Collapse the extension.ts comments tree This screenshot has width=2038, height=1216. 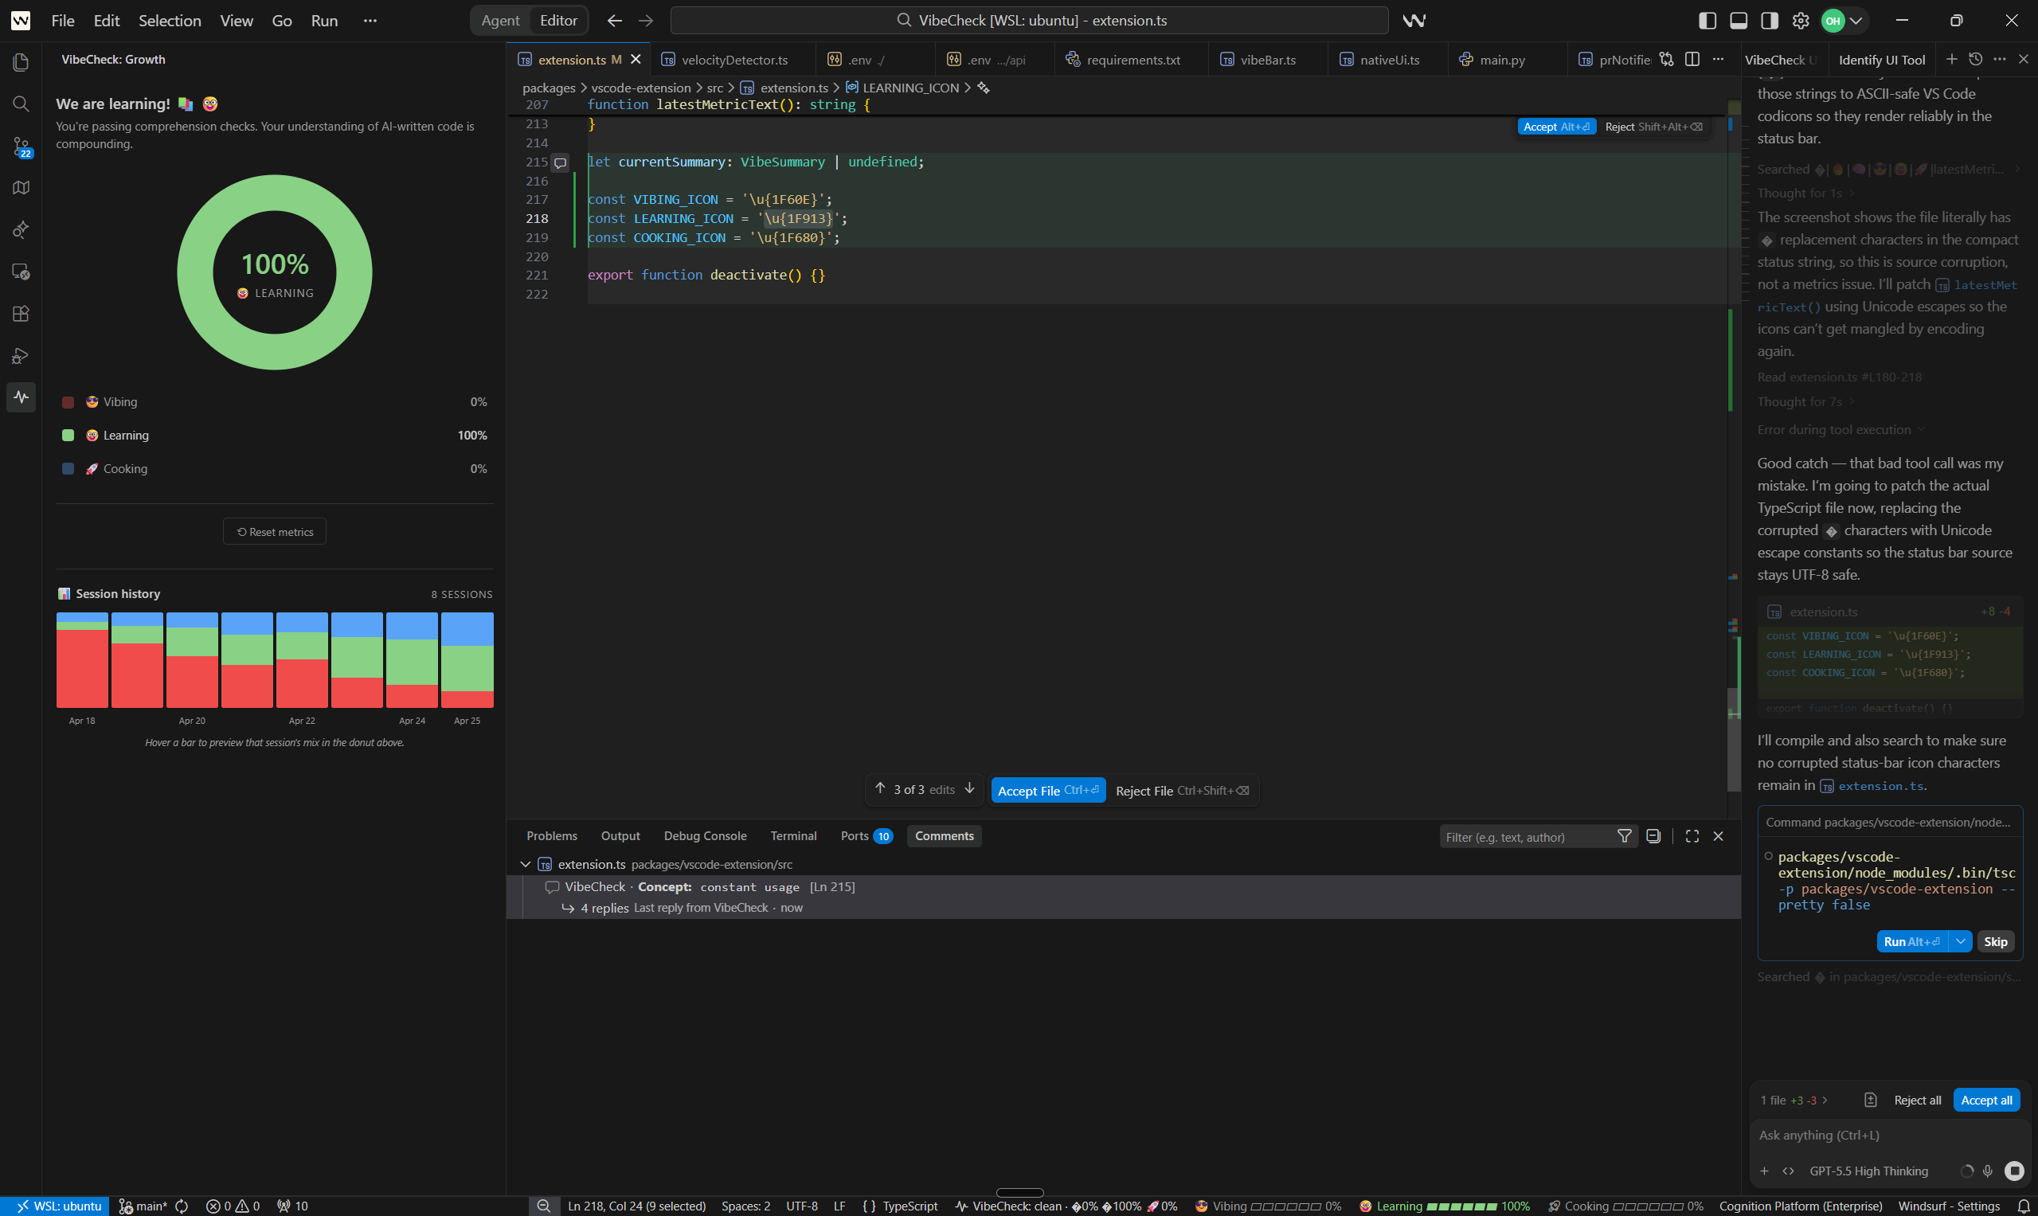[x=526, y=865]
